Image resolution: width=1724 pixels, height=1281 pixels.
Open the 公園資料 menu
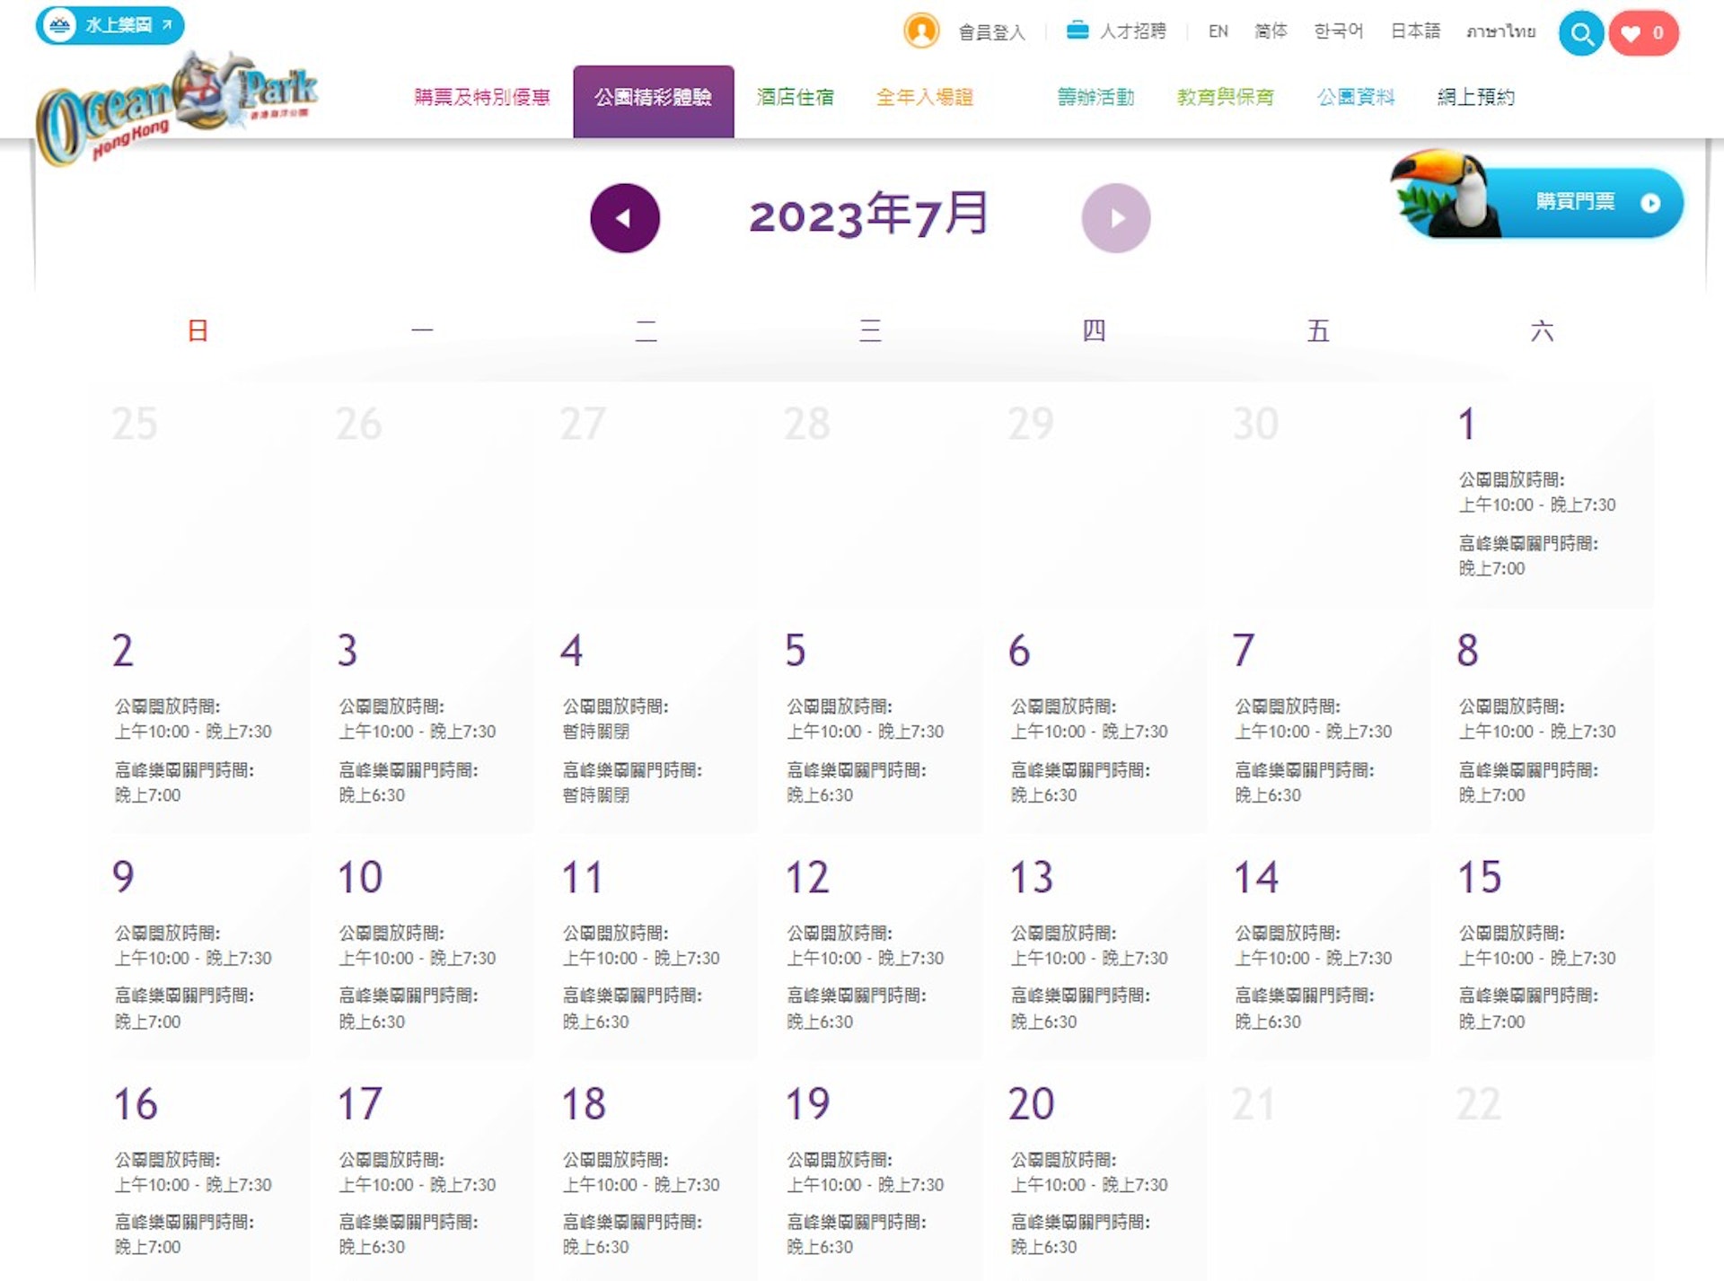[x=1356, y=98]
